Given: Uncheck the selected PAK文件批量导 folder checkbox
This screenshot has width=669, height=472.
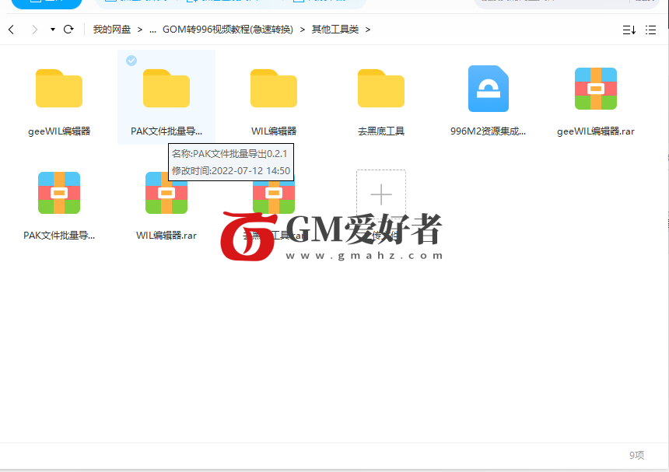Looking at the screenshot, I should [131, 61].
